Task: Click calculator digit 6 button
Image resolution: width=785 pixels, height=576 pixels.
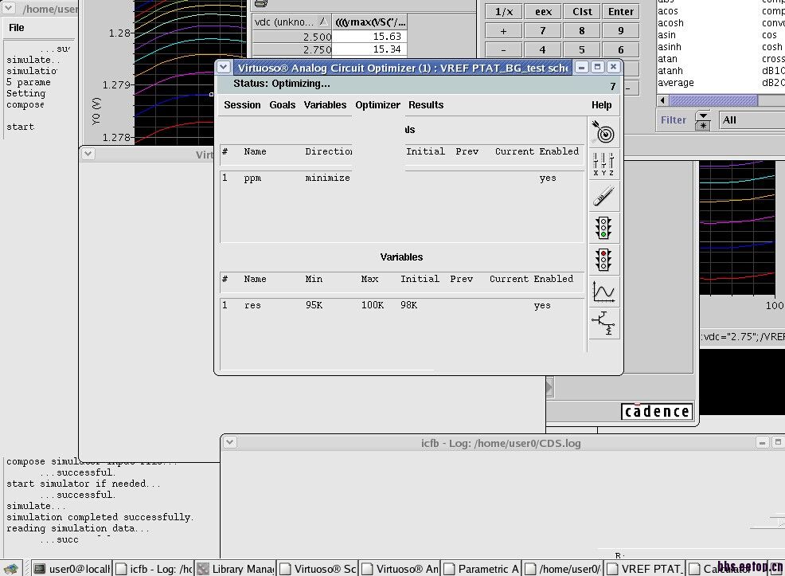Action: tap(621, 50)
